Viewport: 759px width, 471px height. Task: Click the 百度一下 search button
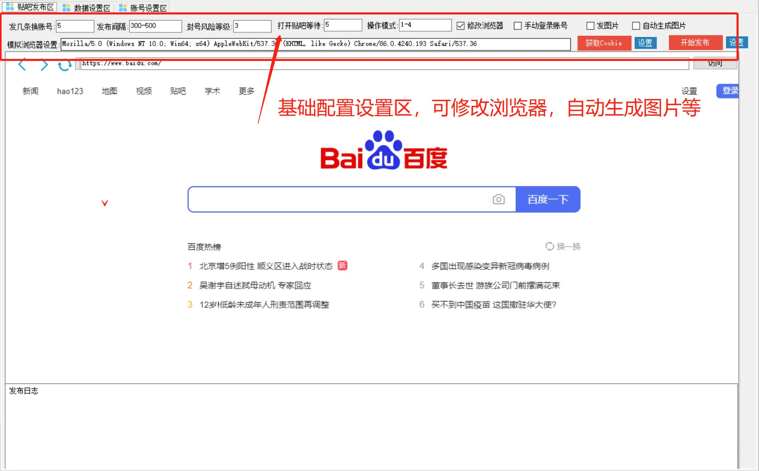point(548,199)
